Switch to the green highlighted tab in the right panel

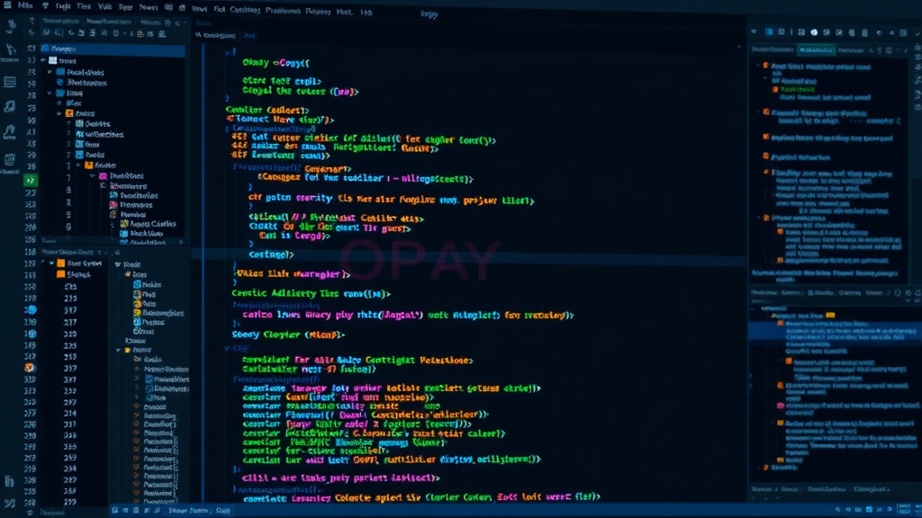(816, 50)
